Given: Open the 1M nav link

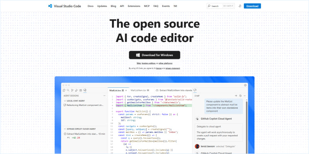Looking at the screenshot, I should (175, 6).
